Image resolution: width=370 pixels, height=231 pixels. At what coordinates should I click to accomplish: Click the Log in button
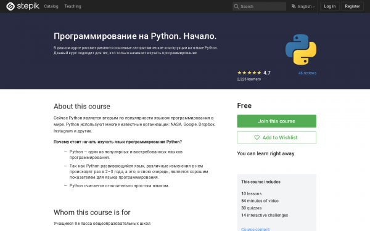click(x=330, y=6)
